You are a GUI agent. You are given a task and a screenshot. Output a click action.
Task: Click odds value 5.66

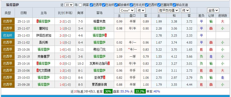189,56
